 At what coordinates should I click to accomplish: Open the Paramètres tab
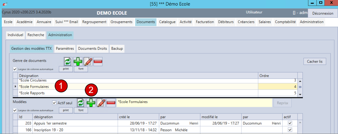(65, 49)
